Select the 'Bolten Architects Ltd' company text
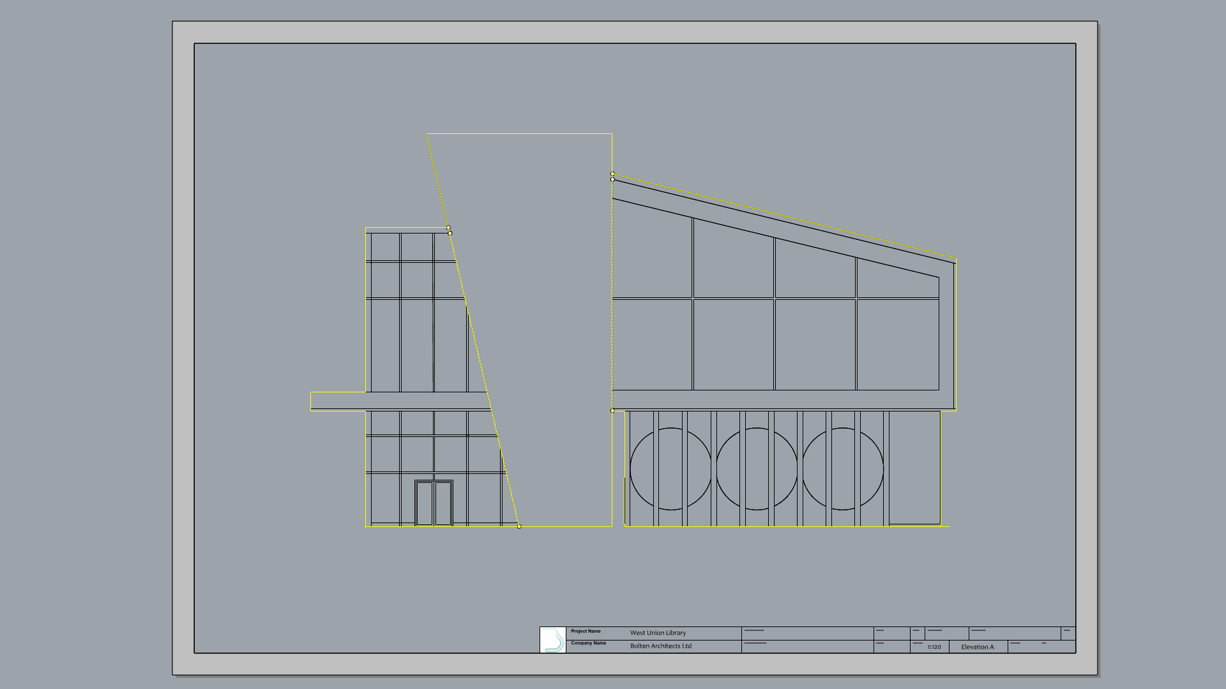 tap(660, 646)
